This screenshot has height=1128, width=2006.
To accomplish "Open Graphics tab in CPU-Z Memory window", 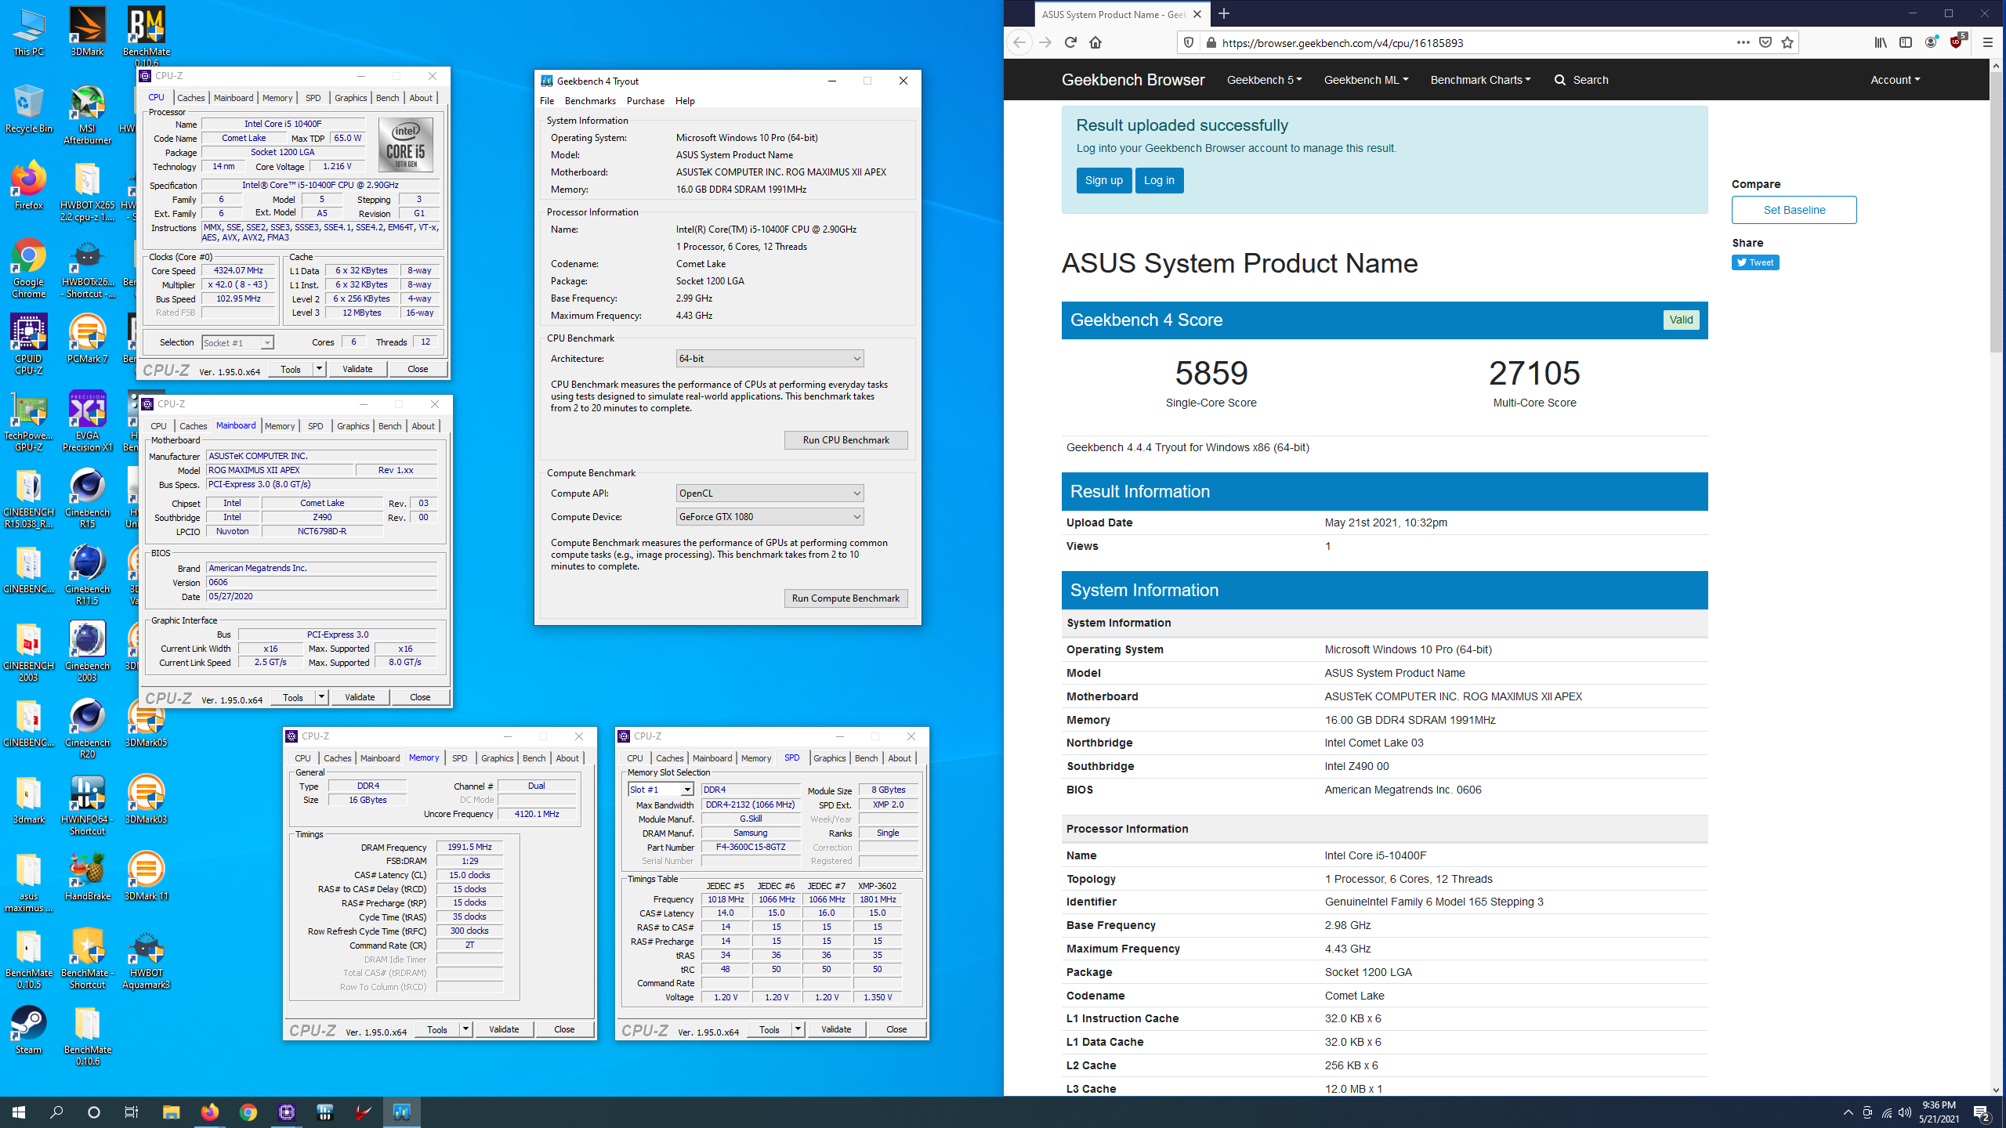I will point(497,758).
